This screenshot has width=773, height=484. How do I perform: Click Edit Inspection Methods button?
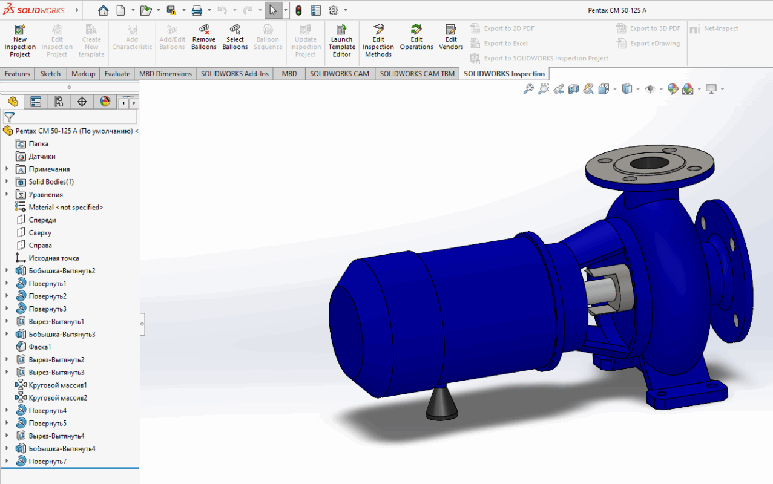378,41
